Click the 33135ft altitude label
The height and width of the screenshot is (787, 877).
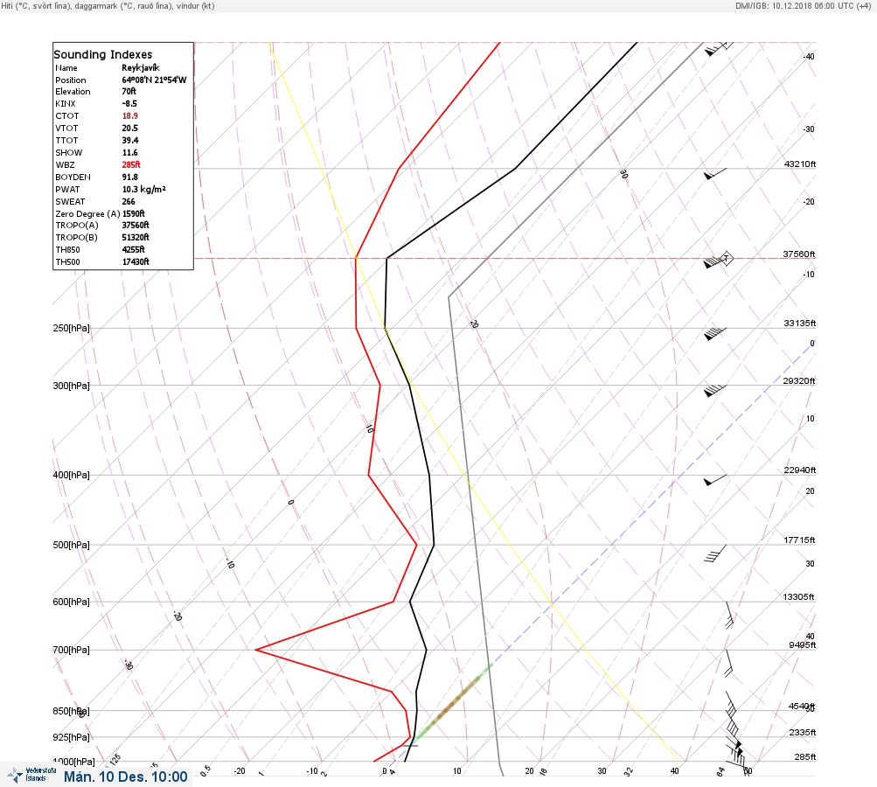[799, 324]
